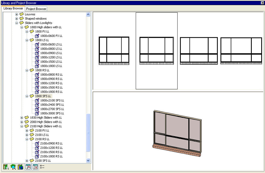Select the 2100x1500 RS LL library item
265x173 pixels.
pyautogui.click(x=51, y=152)
